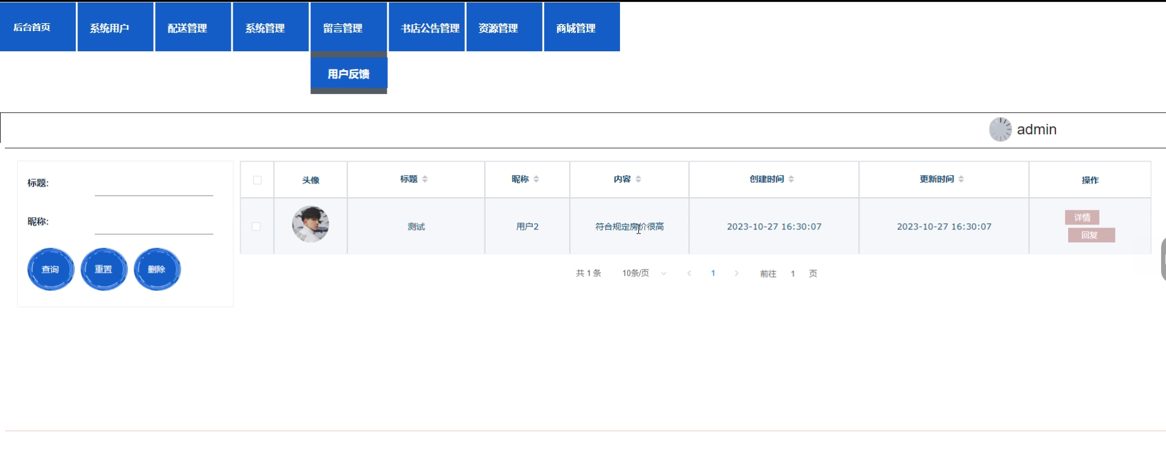This screenshot has width=1166, height=463.
Task: Click the admin username text
Action: click(x=1037, y=129)
